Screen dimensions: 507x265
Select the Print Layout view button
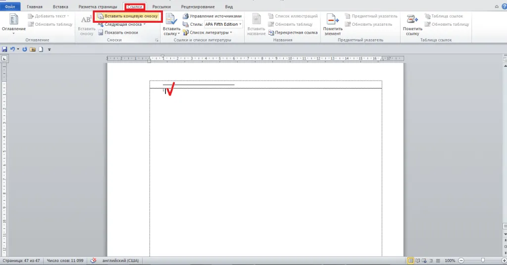(x=410, y=261)
